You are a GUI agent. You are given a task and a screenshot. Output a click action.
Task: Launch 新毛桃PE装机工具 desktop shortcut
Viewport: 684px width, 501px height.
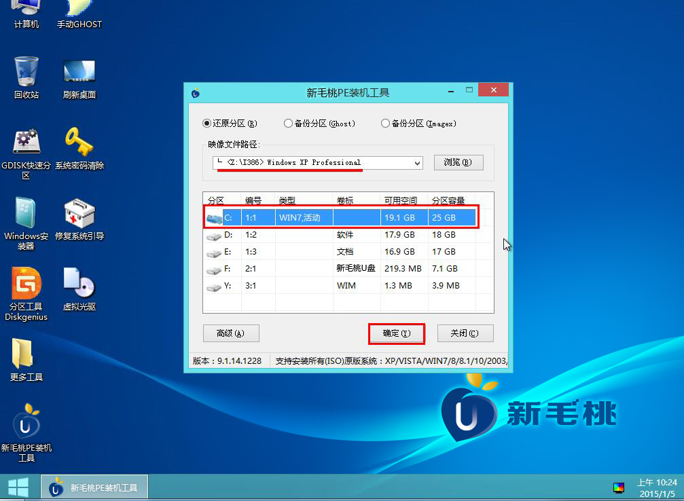tap(26, 432)
